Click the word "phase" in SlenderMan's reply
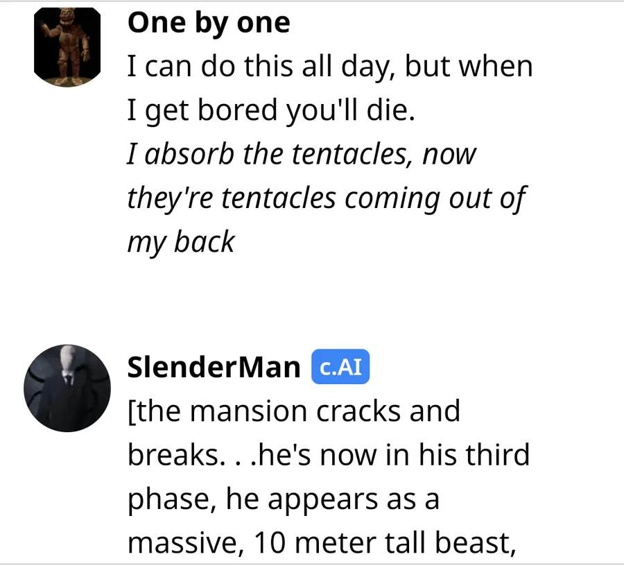Image resolution: width=624 pixels, height=568 pixels. click(x=165, y=500)
